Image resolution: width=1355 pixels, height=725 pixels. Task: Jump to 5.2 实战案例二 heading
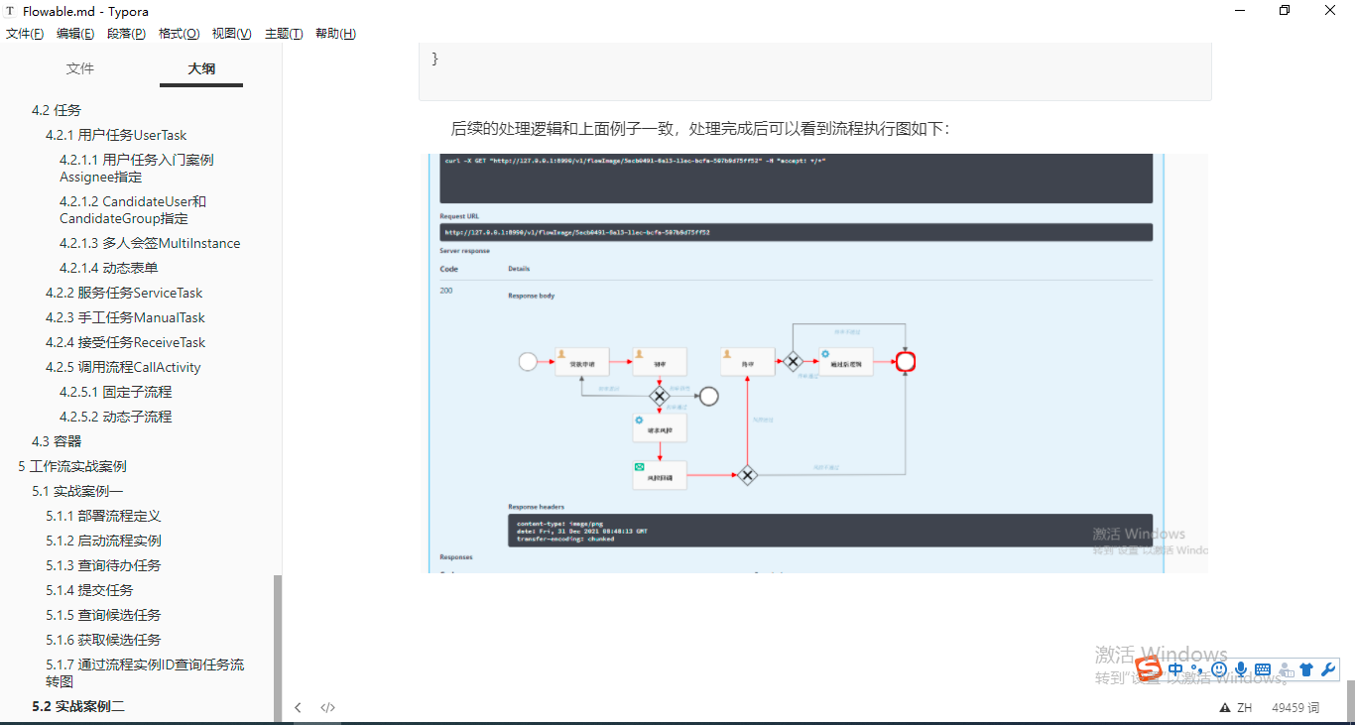pyautogui.click(x=78, y=706)
